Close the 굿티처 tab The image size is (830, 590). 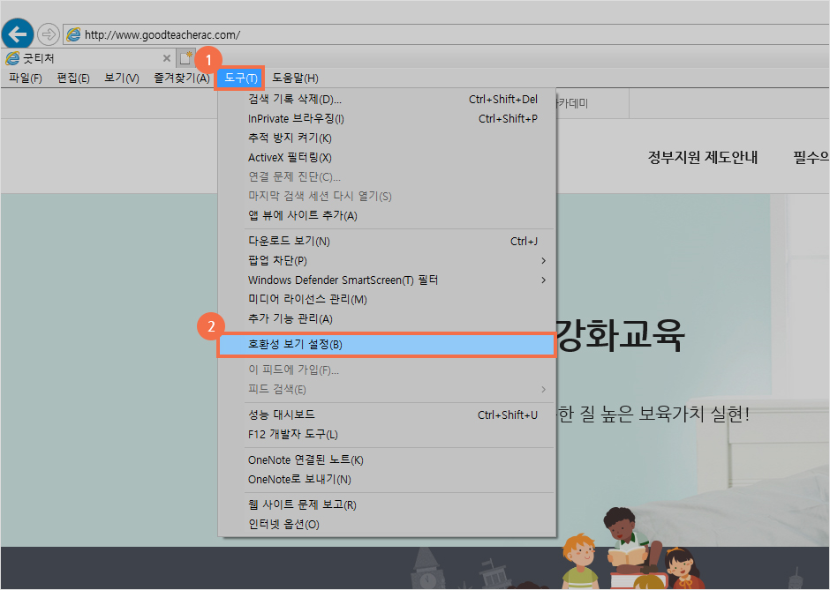[167, 58]
